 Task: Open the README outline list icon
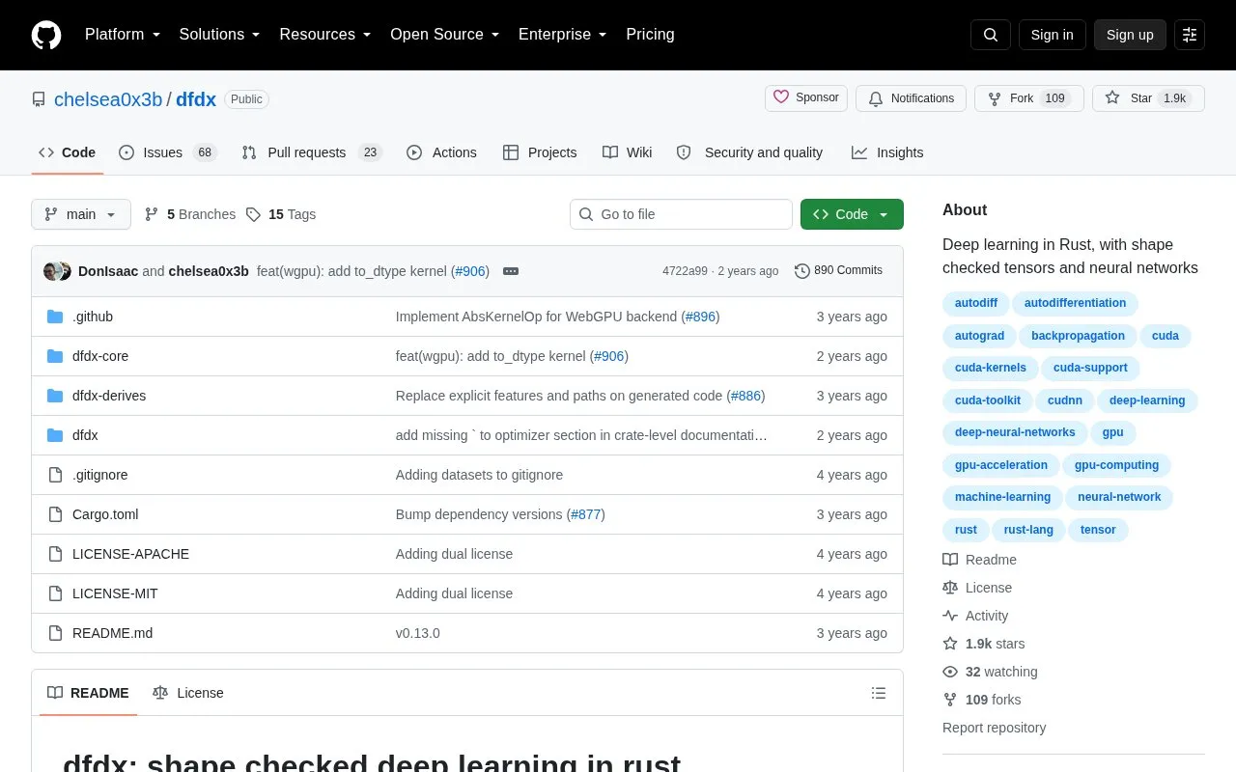coord(879,693)
